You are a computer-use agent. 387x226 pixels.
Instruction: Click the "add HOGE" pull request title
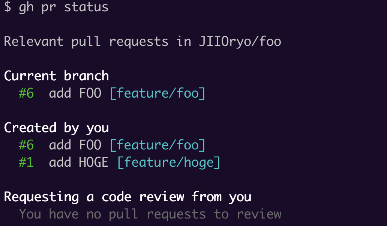point(78,162)
